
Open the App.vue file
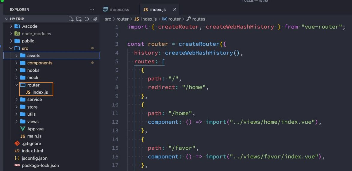click(x=35, y=129)
